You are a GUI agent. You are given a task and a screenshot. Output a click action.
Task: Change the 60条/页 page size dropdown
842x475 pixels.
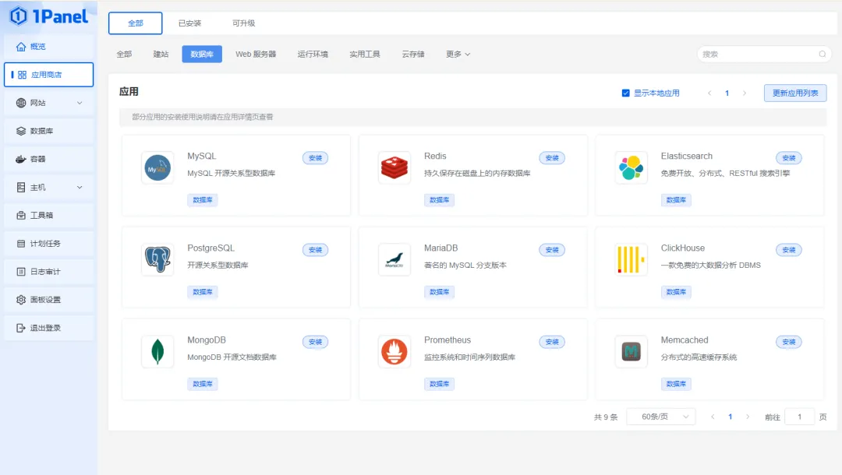[660, 417]
